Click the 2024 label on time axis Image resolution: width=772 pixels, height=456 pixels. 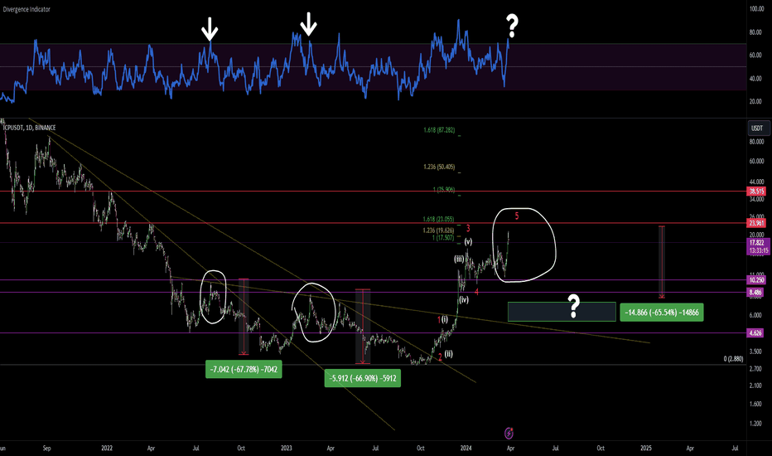coord(466,448)
